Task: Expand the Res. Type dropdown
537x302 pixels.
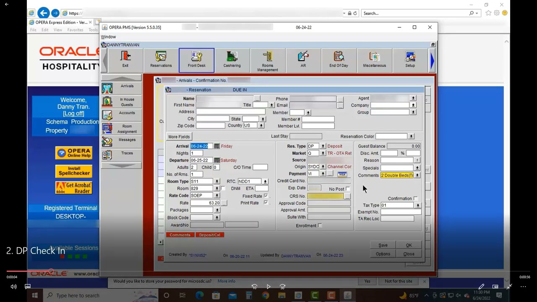Action: point(323,146)
